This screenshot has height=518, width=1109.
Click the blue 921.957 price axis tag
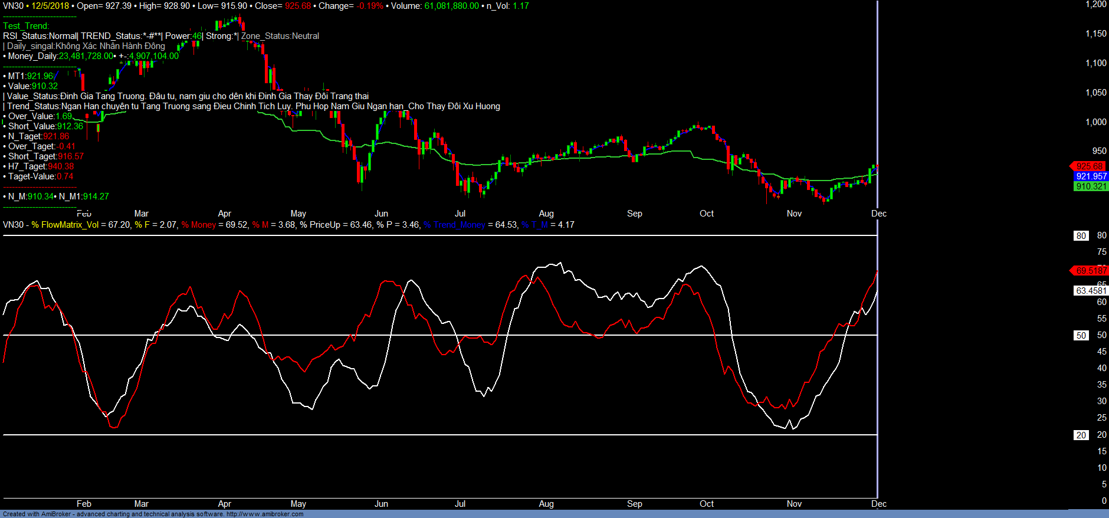pyautogui.click(x=1091, y=176)
